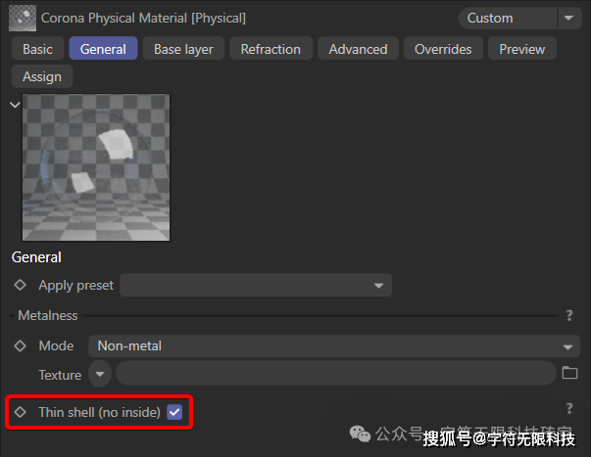Image resolution: width=591 pixels, height=457 pixels.
Task: Open the Metalness help question mark
Action: (568, 316)
